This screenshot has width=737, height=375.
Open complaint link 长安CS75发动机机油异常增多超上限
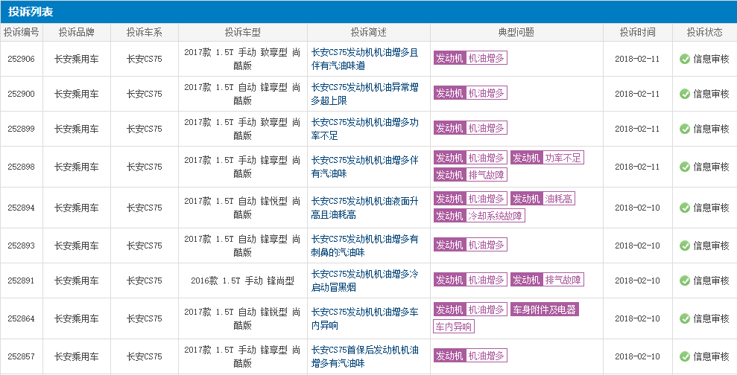(x=364, y=94)
